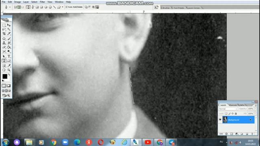Select the Lasso tool
The width and height of the screenshot is (260, 146).
(4, 29)
